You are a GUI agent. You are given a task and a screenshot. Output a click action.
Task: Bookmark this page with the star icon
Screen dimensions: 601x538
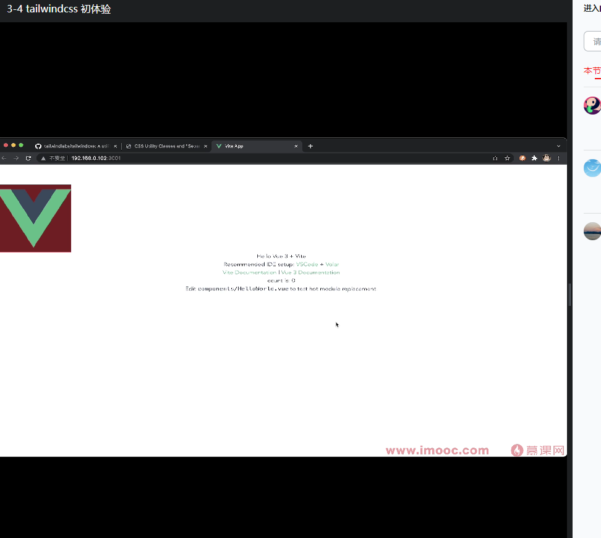(507, 158)
